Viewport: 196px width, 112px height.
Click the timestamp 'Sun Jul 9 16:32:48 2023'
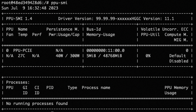pos(30,8)
